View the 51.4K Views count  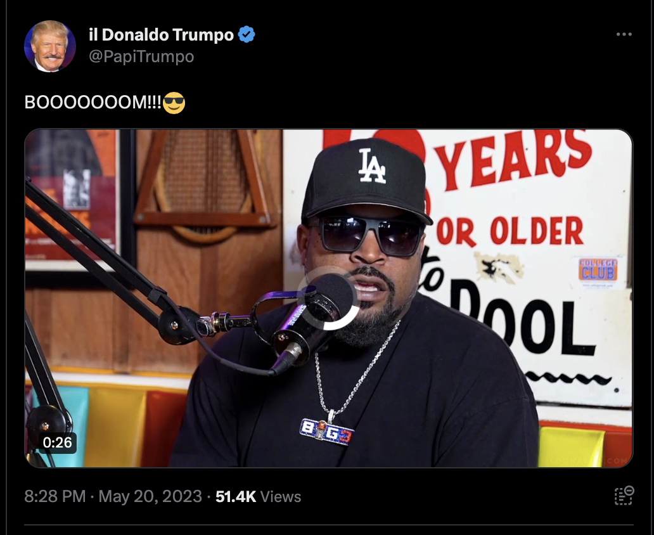pos(258,496)
